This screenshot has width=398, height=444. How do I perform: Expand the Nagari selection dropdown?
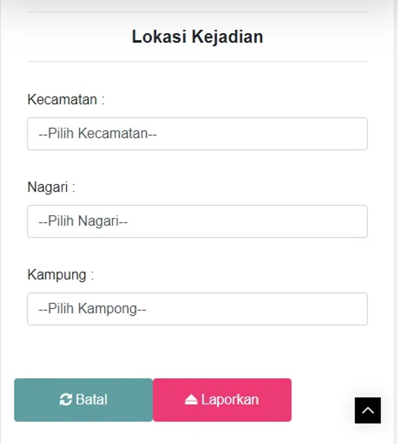click(x=197, y=222)
